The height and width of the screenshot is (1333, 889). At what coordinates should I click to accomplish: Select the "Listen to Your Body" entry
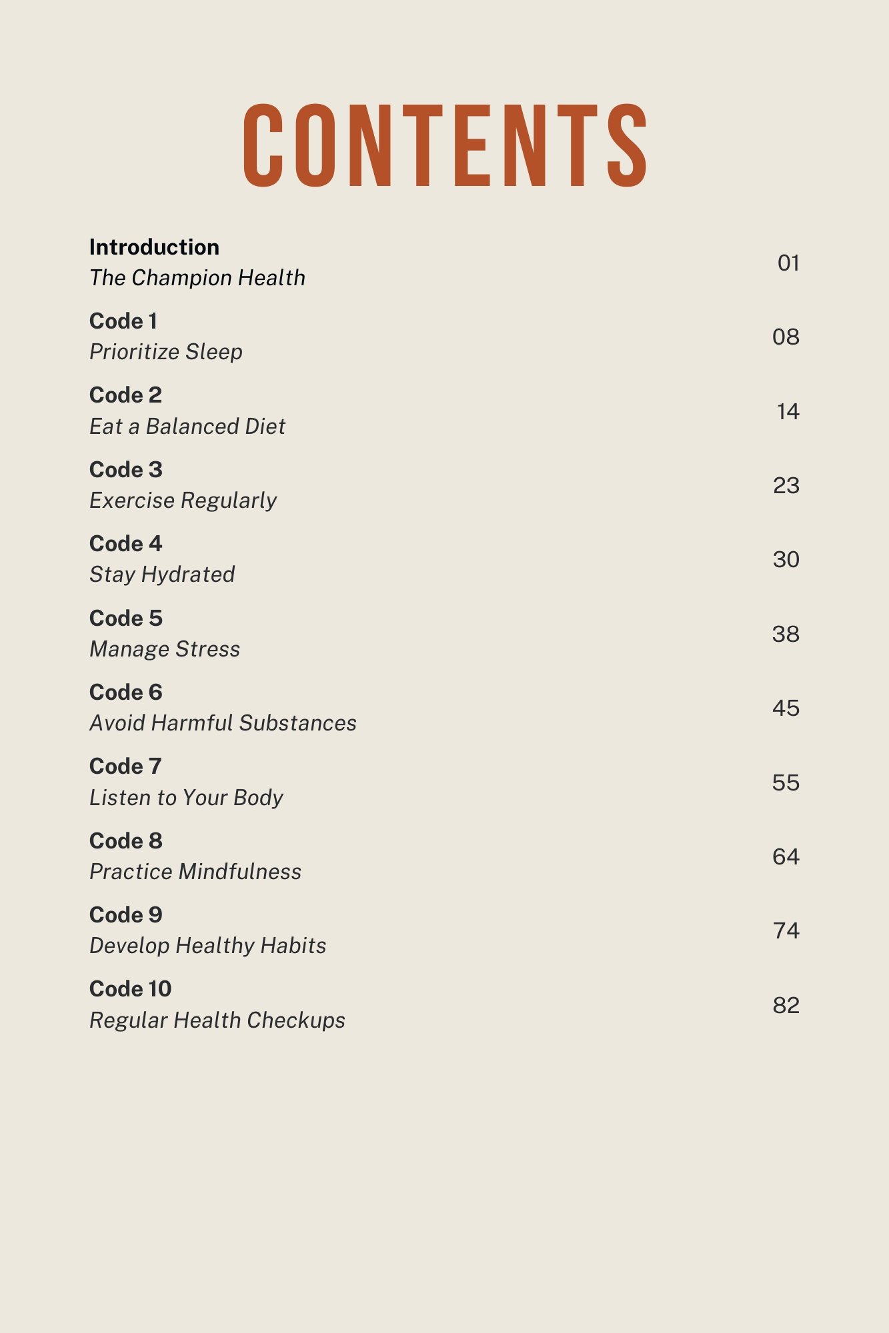(x=186, y=798)
